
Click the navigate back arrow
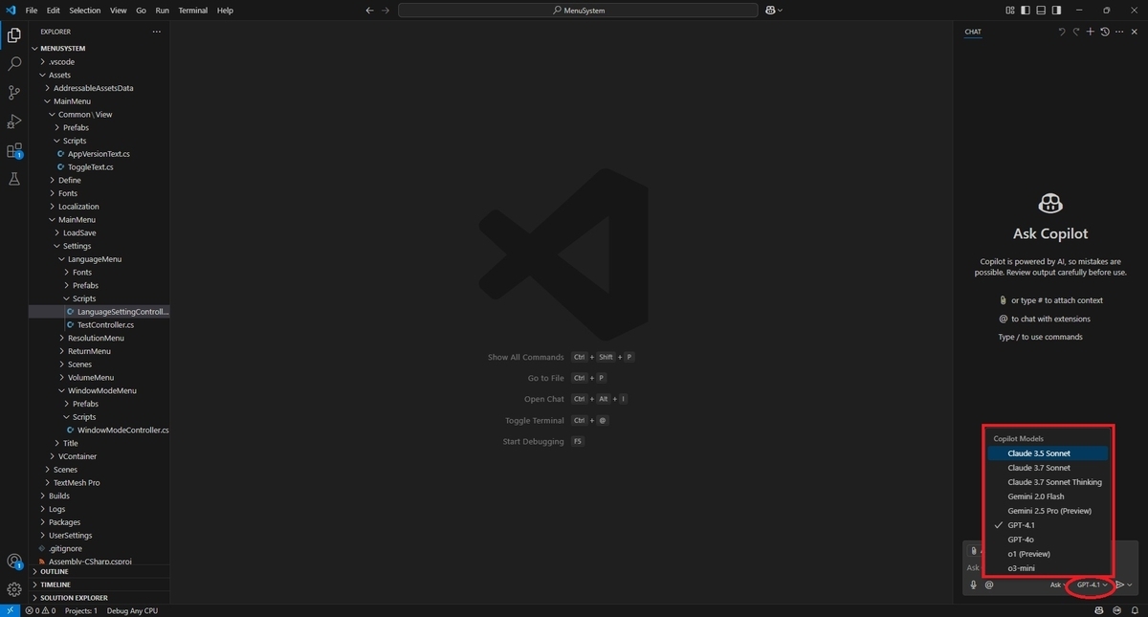tap(370, 11)
